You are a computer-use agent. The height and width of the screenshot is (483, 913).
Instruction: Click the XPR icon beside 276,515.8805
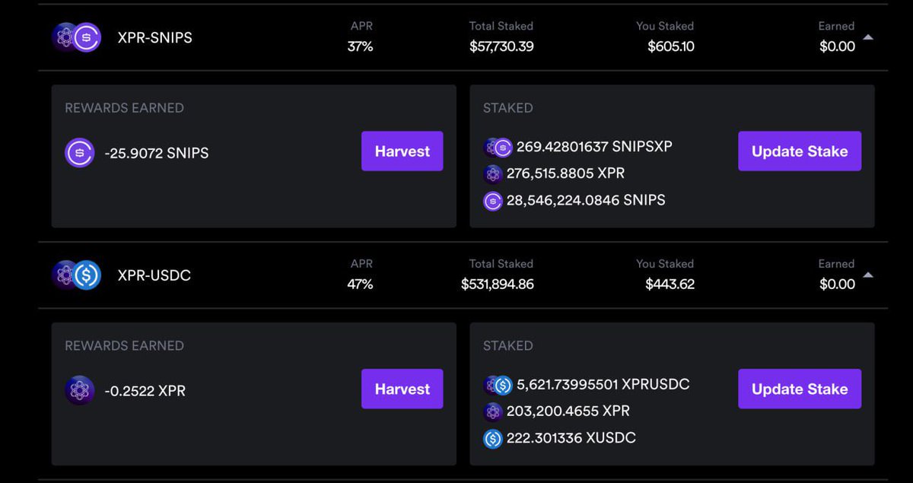[493, 174]
